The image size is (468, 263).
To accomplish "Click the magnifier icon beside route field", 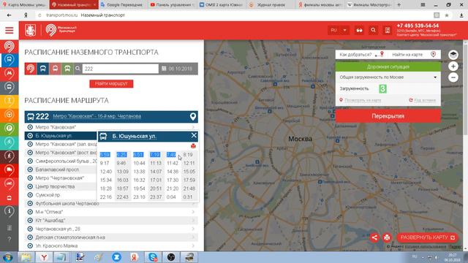I will pos(78,69).
